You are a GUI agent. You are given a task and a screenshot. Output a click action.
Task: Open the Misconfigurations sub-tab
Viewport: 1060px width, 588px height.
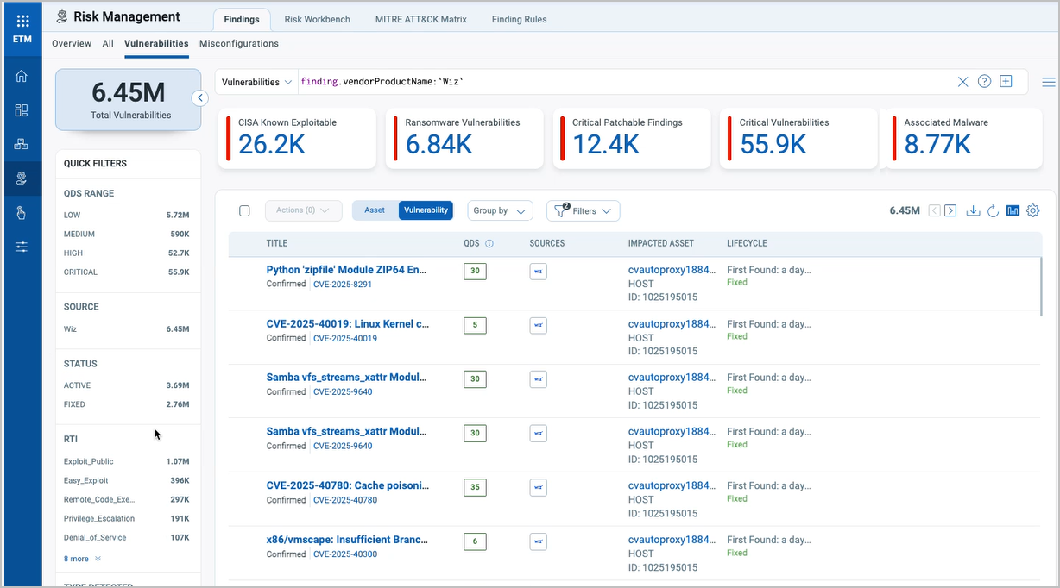click(x=238, y=43)
